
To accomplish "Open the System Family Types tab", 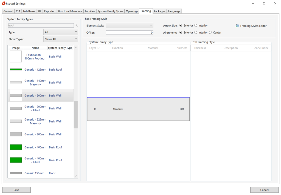I will coord(110,11).
